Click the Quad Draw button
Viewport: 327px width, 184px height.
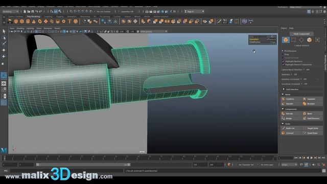tap(312, 133)
